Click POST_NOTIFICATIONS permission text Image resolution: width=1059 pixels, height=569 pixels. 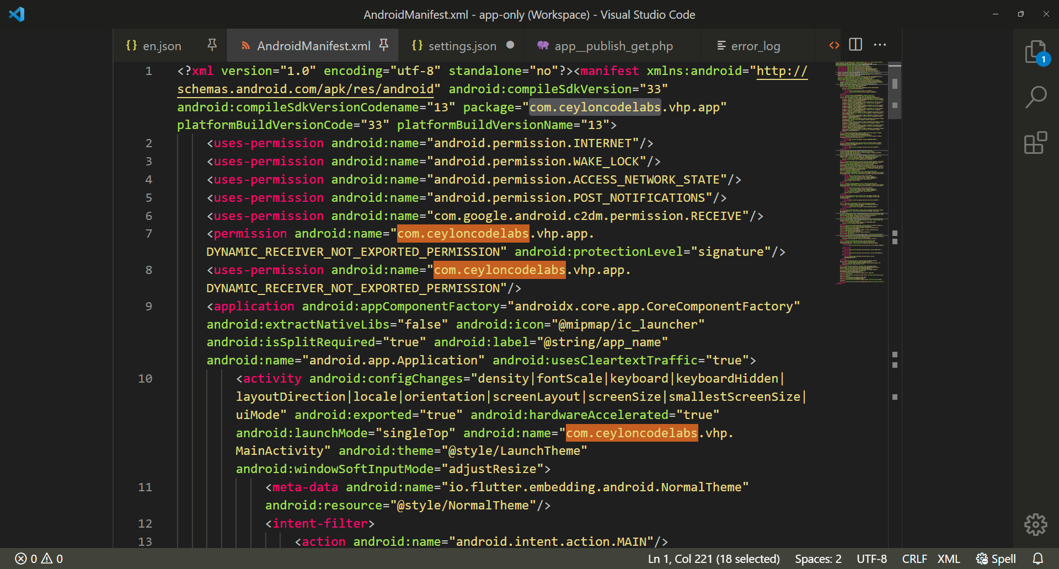pyautogui.click(x=639, y=198)
